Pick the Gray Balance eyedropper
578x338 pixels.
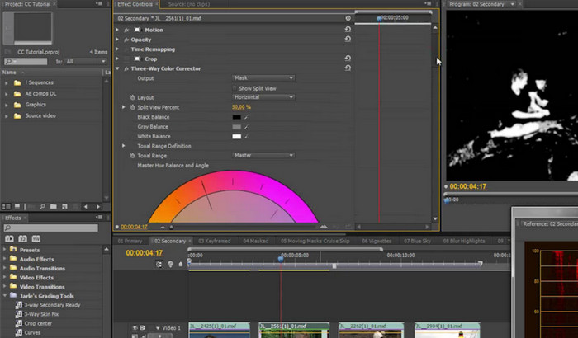pos(246,127)
